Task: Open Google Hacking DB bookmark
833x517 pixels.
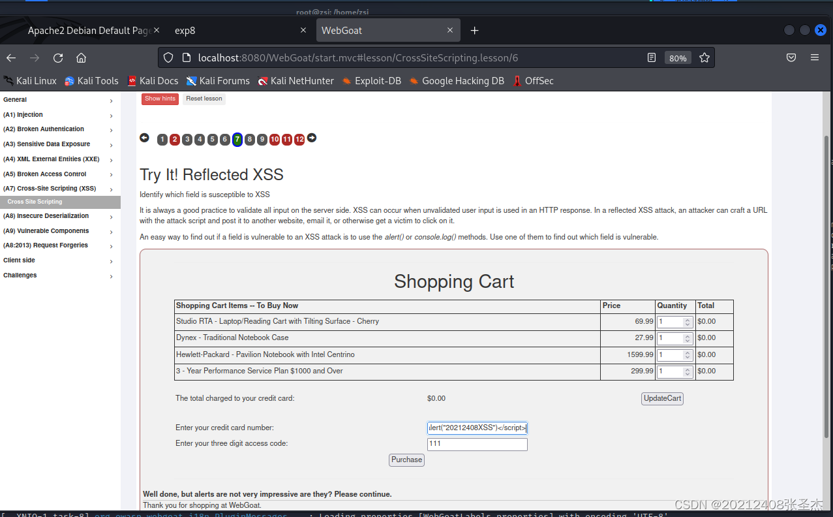Action: pos(457,81)
